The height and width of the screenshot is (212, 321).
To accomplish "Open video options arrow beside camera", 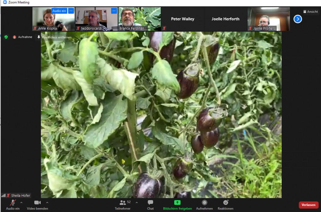I will (x=47, y=203).
